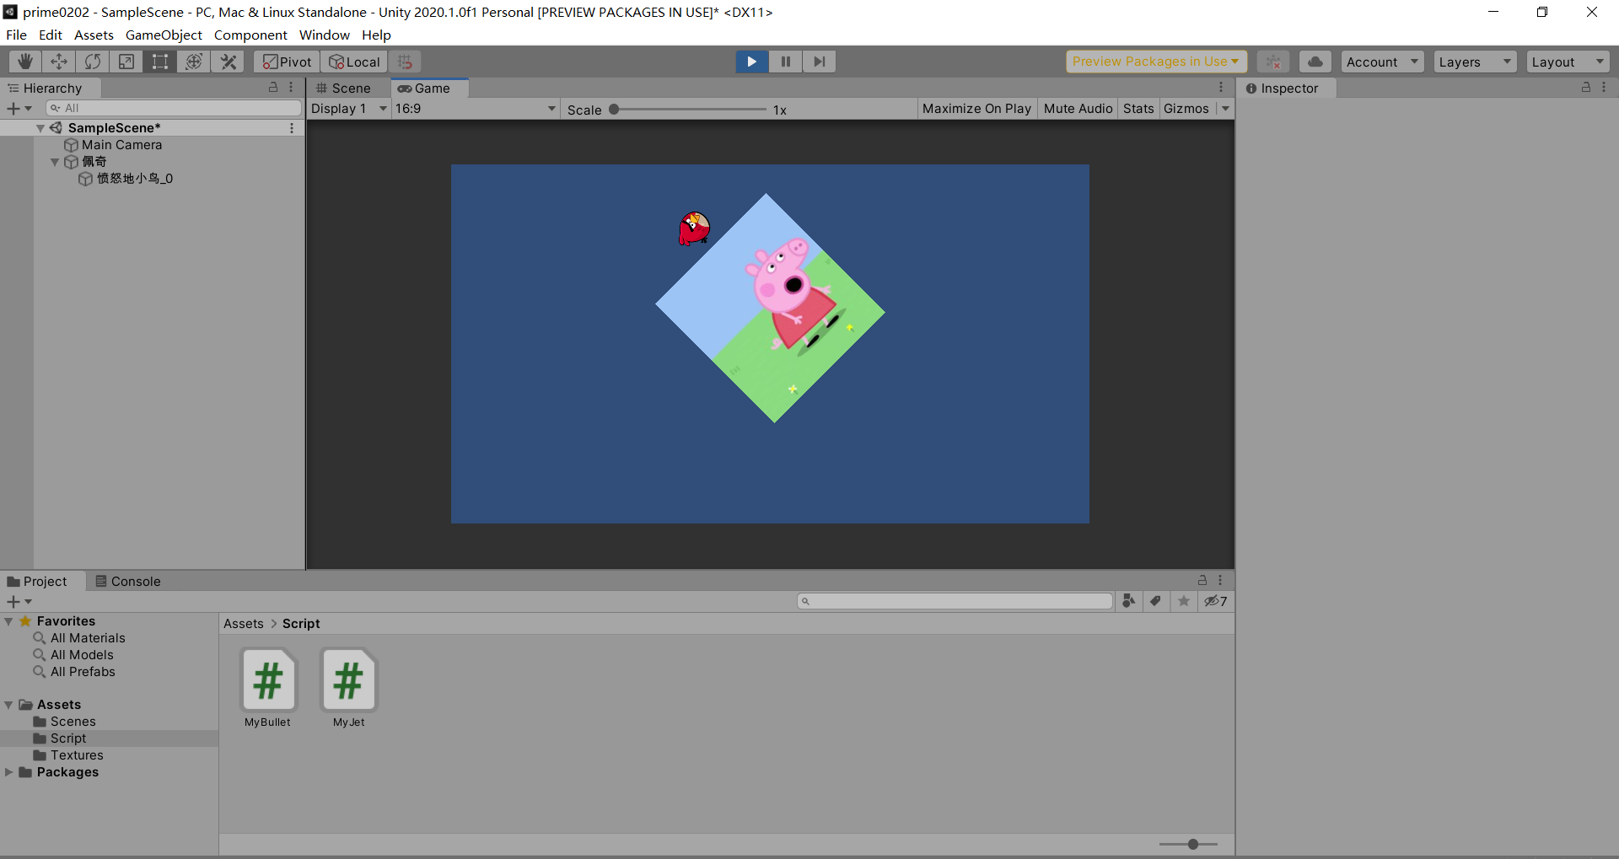Toggle Mute Audio
The image size is (1619, 859).
pos(1078,109)
